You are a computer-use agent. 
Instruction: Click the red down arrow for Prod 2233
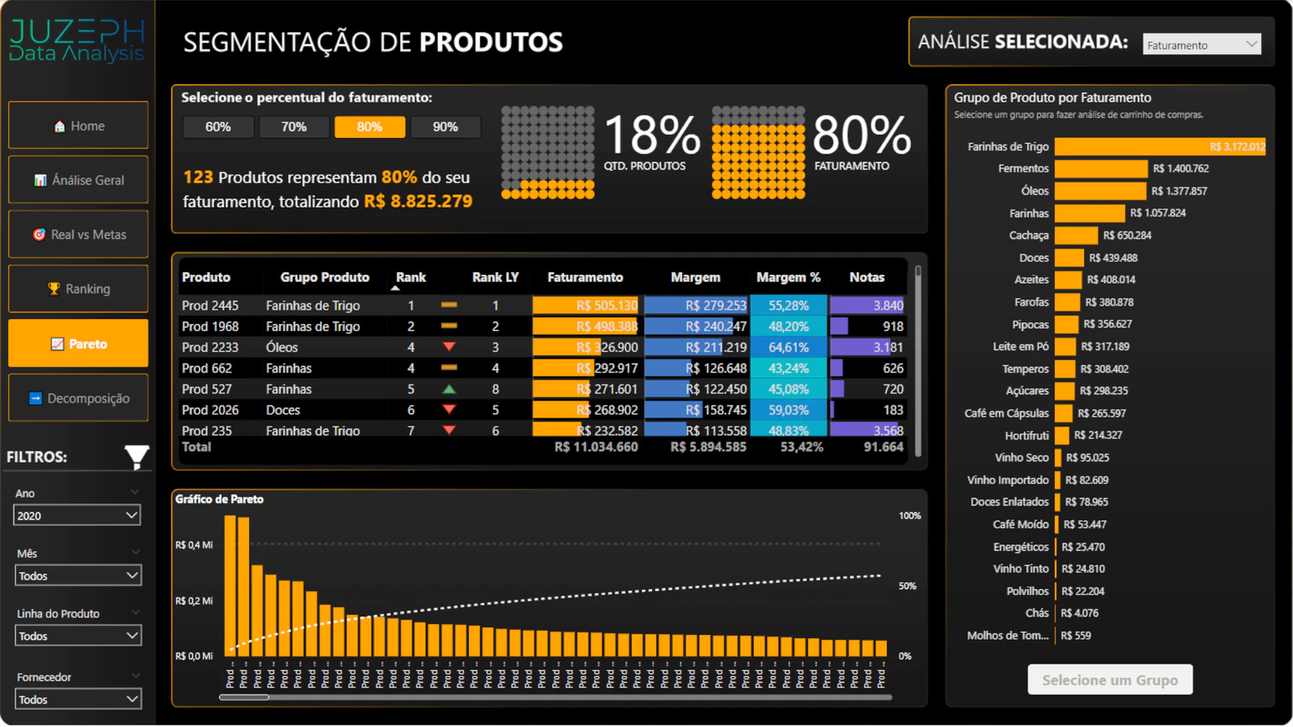coord(449,347)
